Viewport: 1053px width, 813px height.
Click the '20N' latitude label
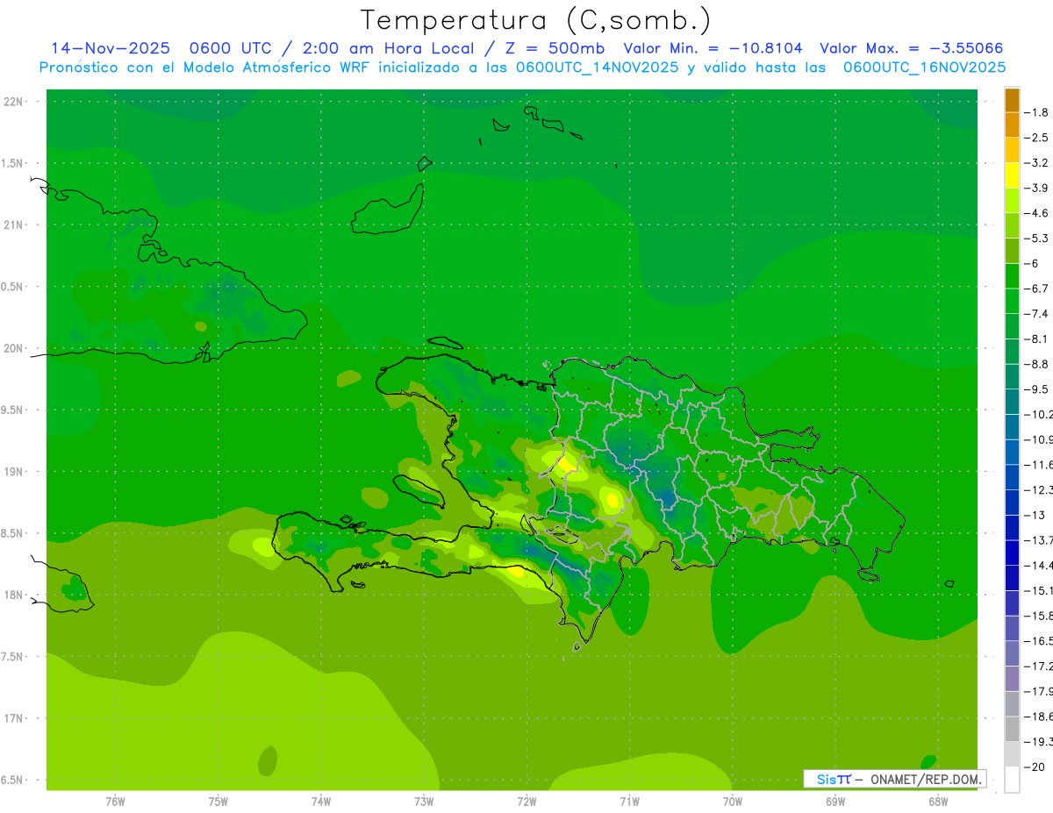click(12, 348)
